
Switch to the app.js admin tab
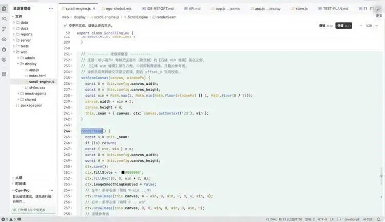click(x=225, y=9)
